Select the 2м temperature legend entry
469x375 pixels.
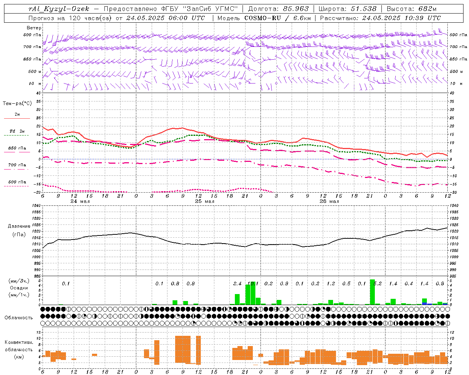(x=17, y=115)
